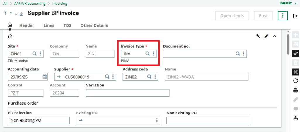Click the Post button
The image size is (300, 132).
click(263, 16)
